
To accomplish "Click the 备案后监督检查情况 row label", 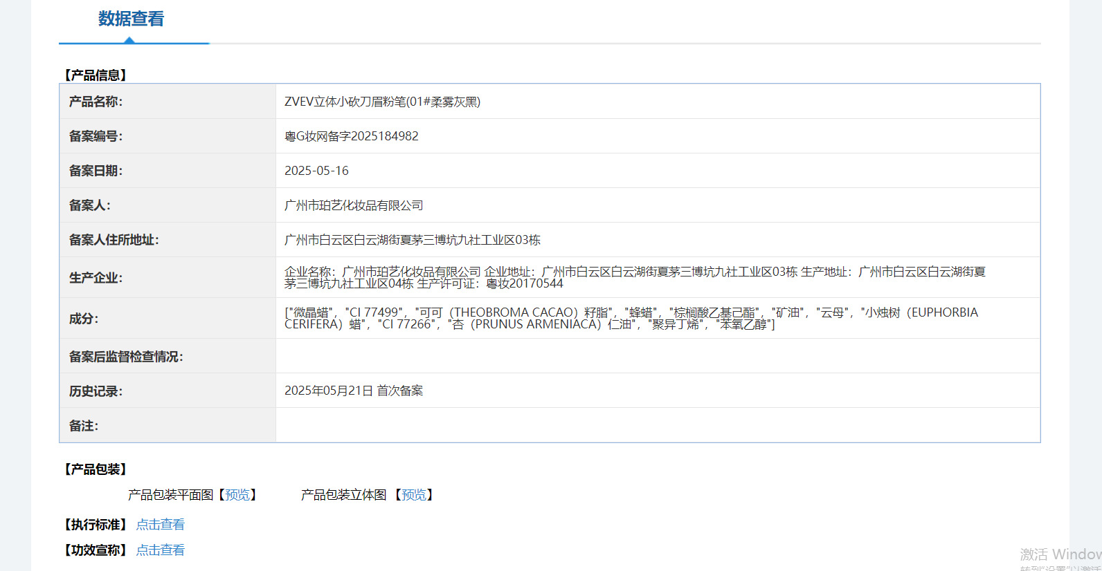I will (125, 357).
